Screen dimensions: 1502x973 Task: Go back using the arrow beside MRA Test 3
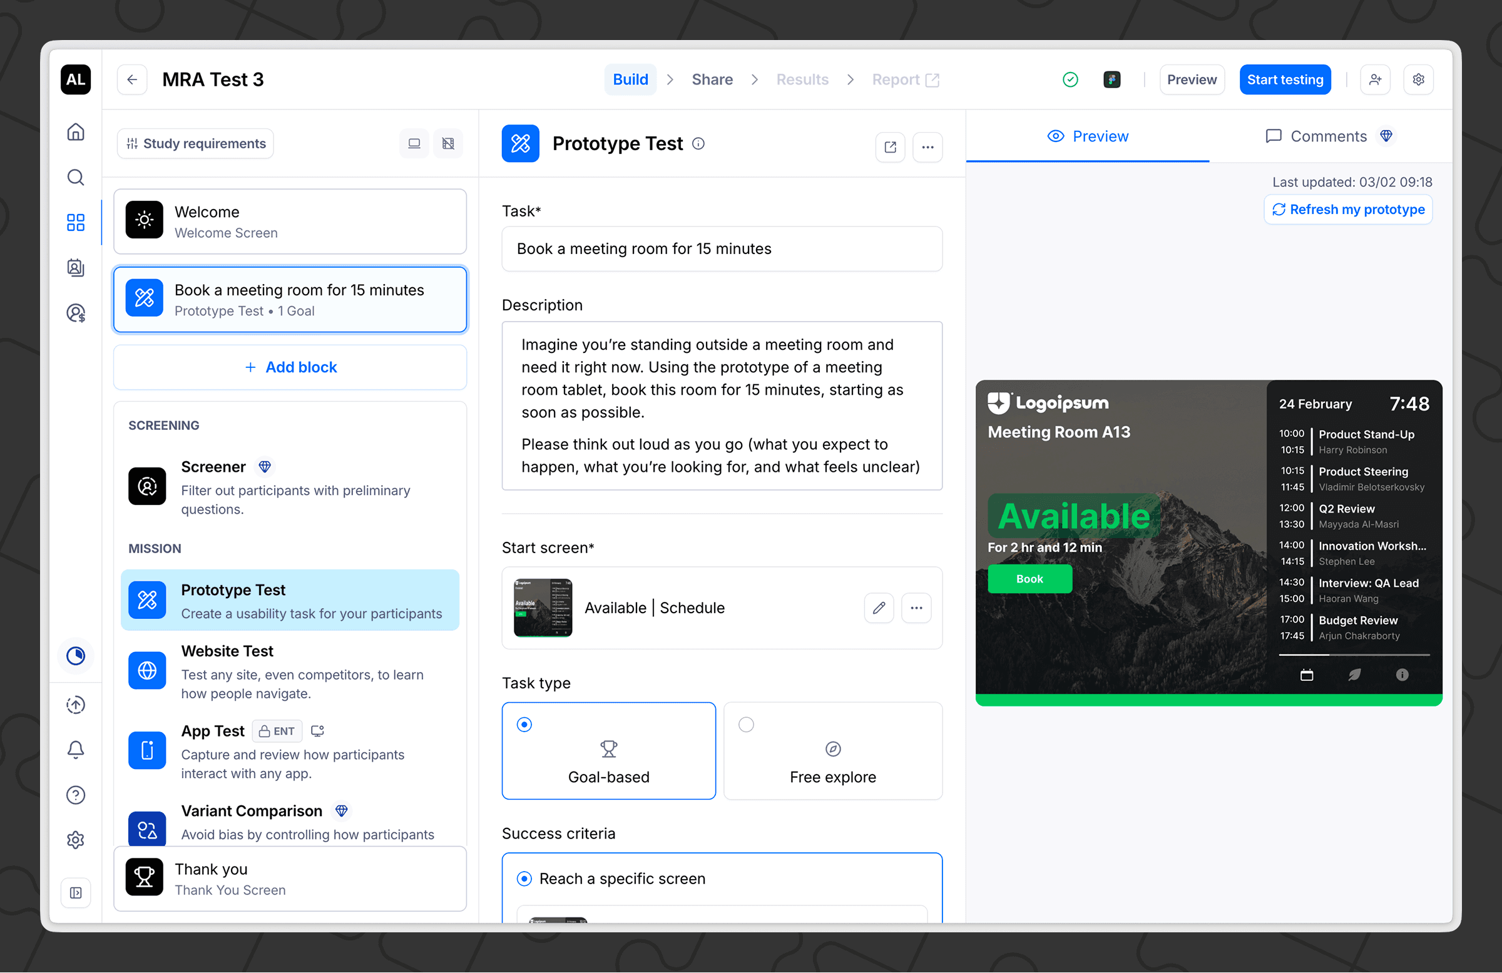(x=132, y=79)
